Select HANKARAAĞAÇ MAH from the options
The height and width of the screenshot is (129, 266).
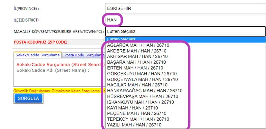[145, 91]
